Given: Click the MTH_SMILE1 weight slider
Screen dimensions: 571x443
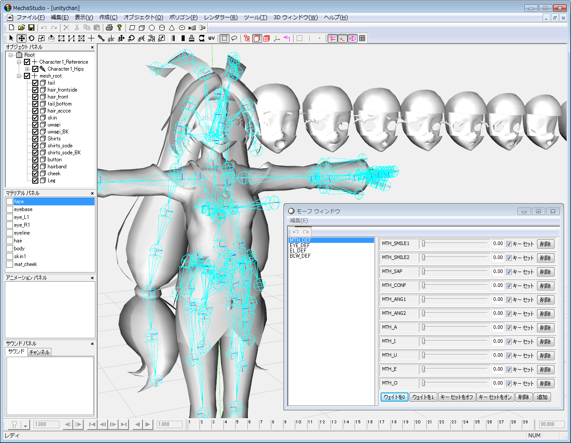Looking at the screenshot, I should point(455,244).
